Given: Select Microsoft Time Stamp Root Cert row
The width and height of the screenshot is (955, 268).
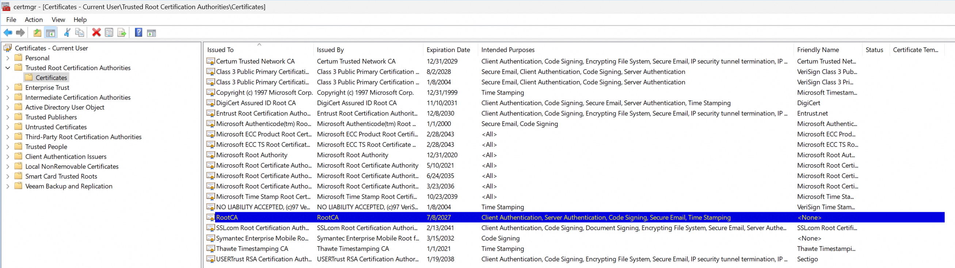Looking at the screenshot, I should pyautogui.click(x=575, y=196).
